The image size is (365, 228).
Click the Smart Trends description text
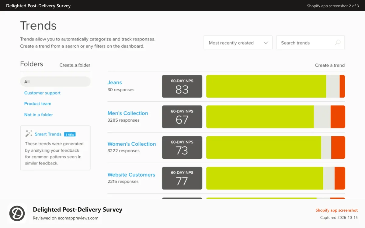[54, 154]
